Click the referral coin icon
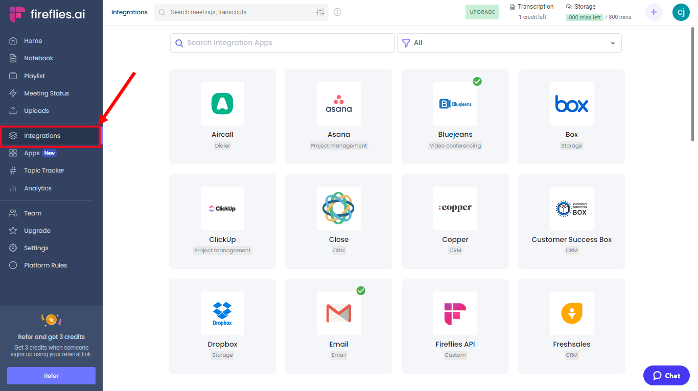This screenshot has height=391, width=698. [51, 320]
